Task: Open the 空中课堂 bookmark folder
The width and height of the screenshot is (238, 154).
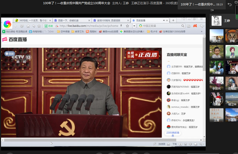Action: tap(63, 32)
